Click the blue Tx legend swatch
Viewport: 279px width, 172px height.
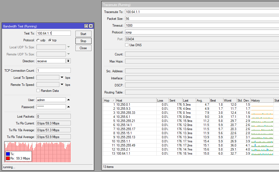point(8,154)
